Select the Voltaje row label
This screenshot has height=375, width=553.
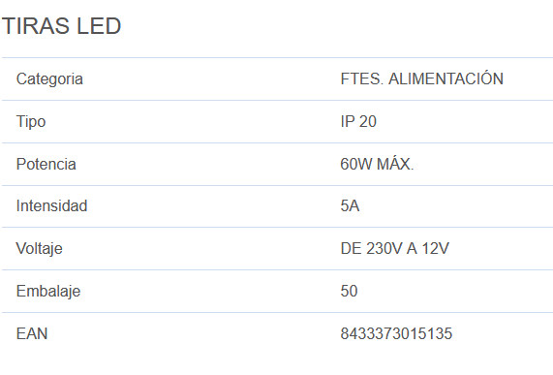coord(40,249)
